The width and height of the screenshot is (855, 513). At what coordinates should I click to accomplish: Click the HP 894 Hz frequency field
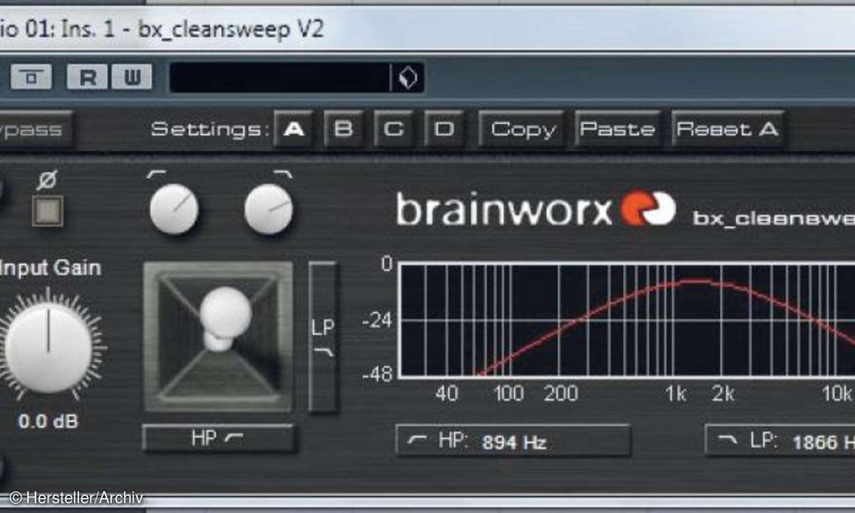[513, 441]
